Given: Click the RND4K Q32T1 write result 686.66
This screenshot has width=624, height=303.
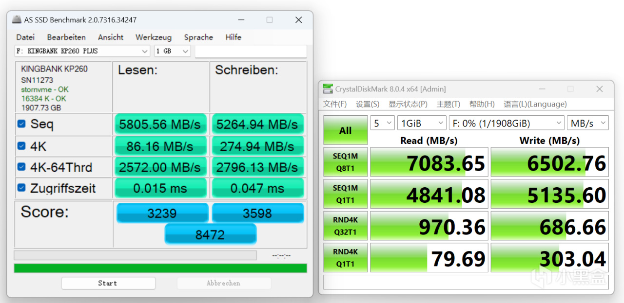Looking at the screenshot, I should tap(550, 226).
